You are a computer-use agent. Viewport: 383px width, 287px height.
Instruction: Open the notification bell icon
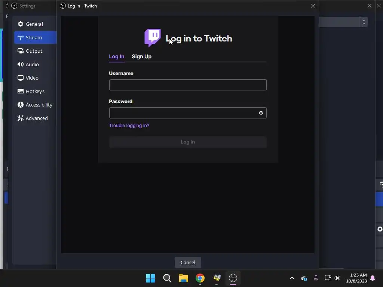coord(373,278)
